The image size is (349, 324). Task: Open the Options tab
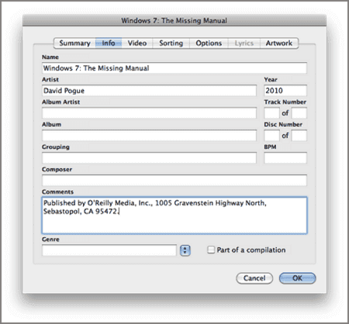(x=209, y=43)
